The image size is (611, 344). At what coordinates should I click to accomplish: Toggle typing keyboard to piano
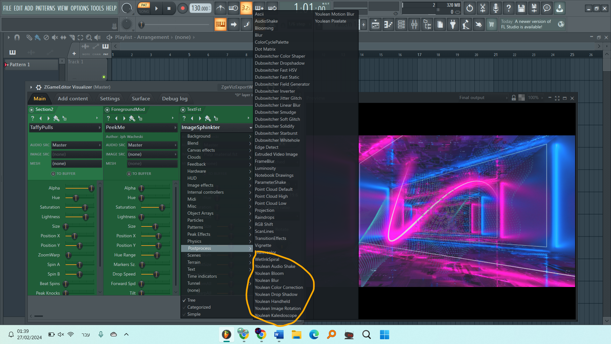(221, 25)
